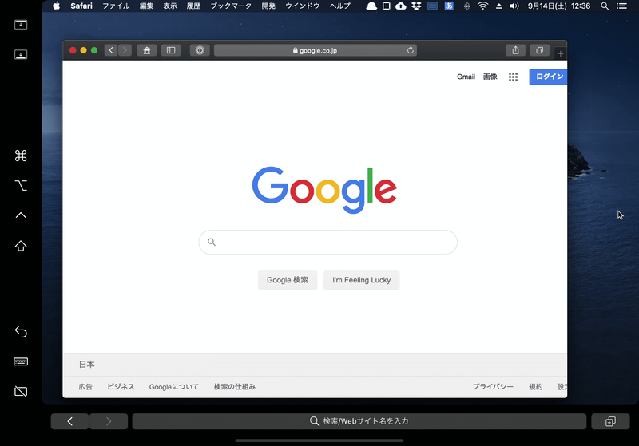The image size is (639, 446).
Task: Tap the Touch Bar search/website field
Action: [359, 421]
